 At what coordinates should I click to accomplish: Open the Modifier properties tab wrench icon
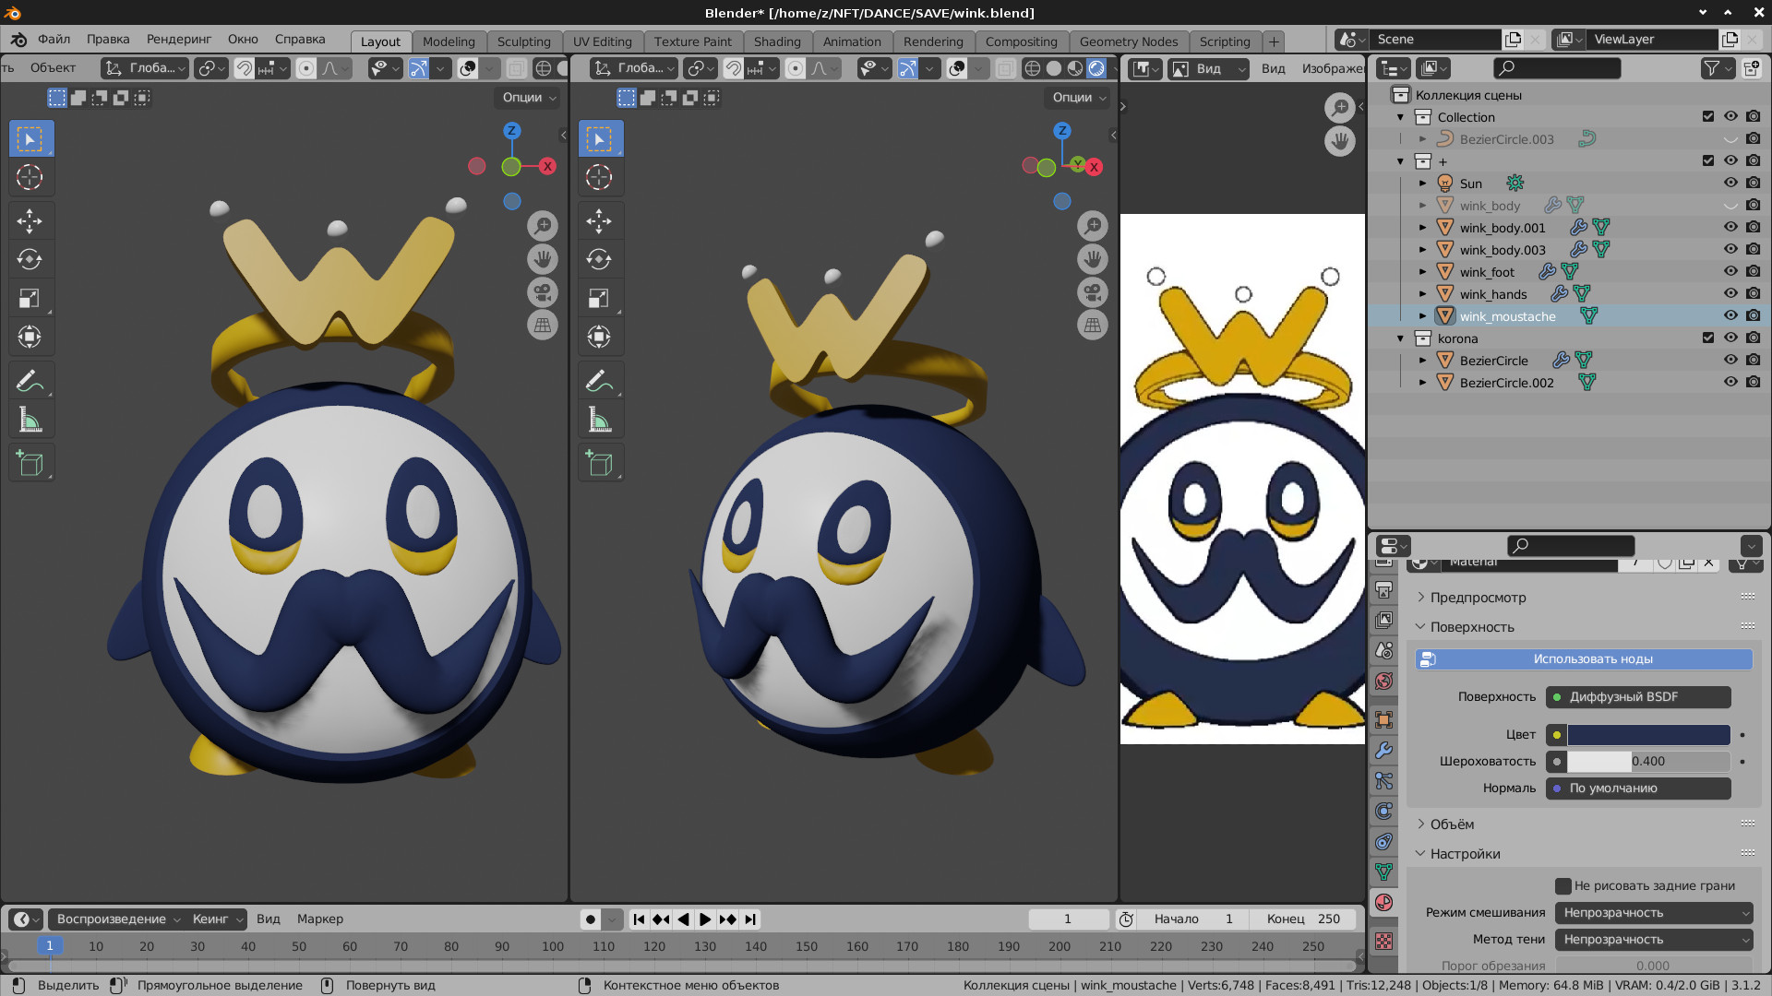1383,751
